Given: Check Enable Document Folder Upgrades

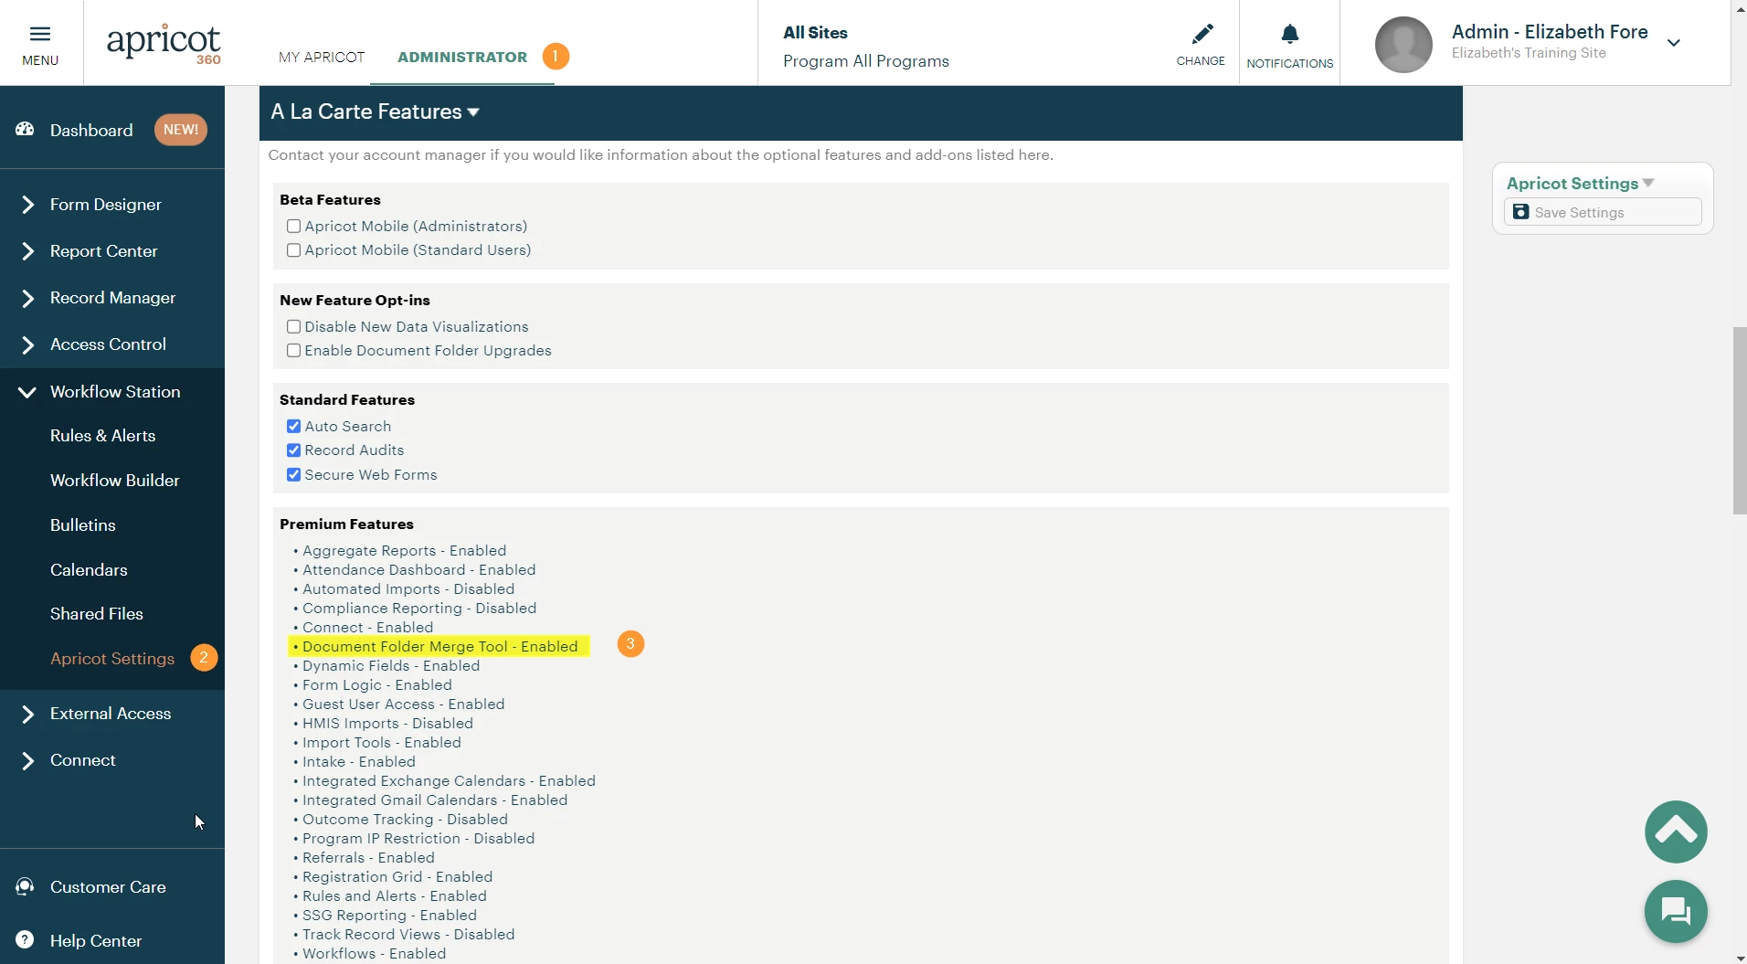Looking at the screenshot, I should click(293, 350).
